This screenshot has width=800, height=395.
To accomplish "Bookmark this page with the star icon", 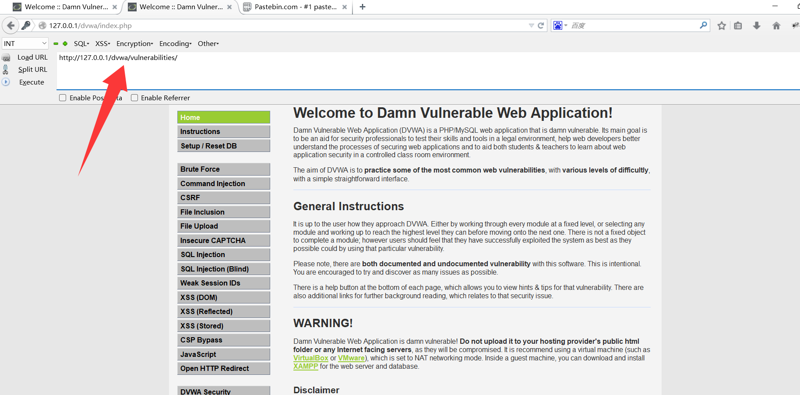I will coord(722,25).
